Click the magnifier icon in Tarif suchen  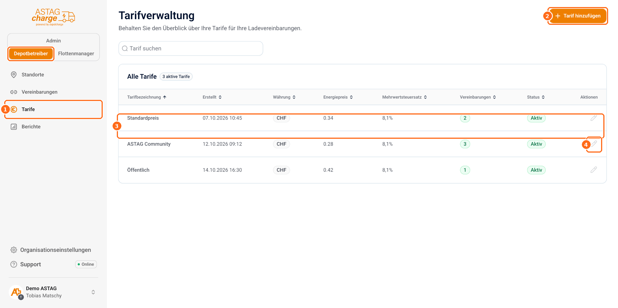click(x=125, y=49)
